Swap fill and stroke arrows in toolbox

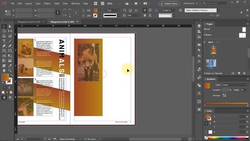[11, 75]
